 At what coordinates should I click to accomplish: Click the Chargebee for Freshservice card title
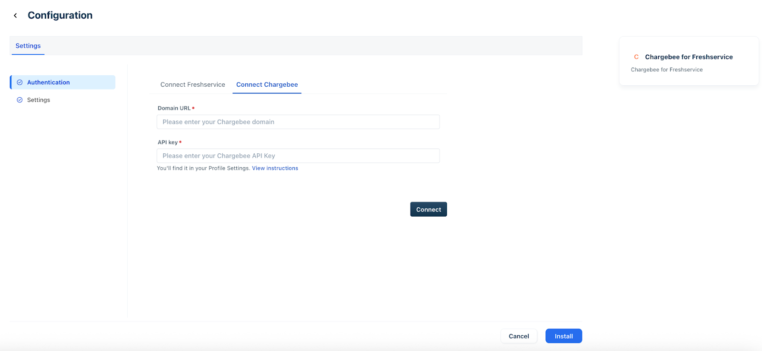689,57
